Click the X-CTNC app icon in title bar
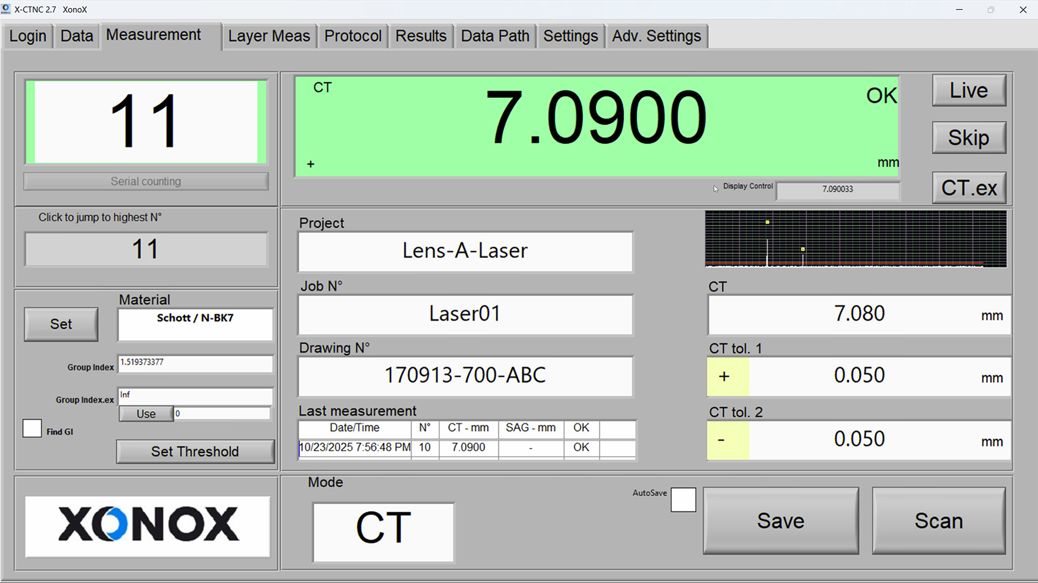 (x=6, y=9)
